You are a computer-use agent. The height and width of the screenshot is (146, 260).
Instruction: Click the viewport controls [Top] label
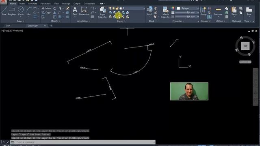point(6,31)
